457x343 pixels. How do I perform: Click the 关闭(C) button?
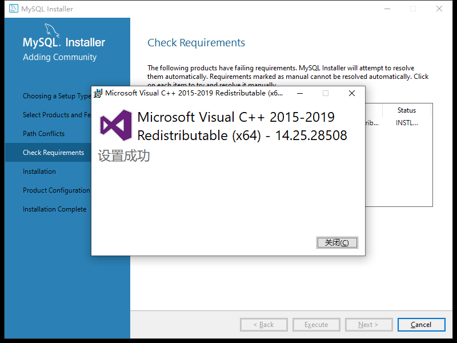tap(337, 242)
